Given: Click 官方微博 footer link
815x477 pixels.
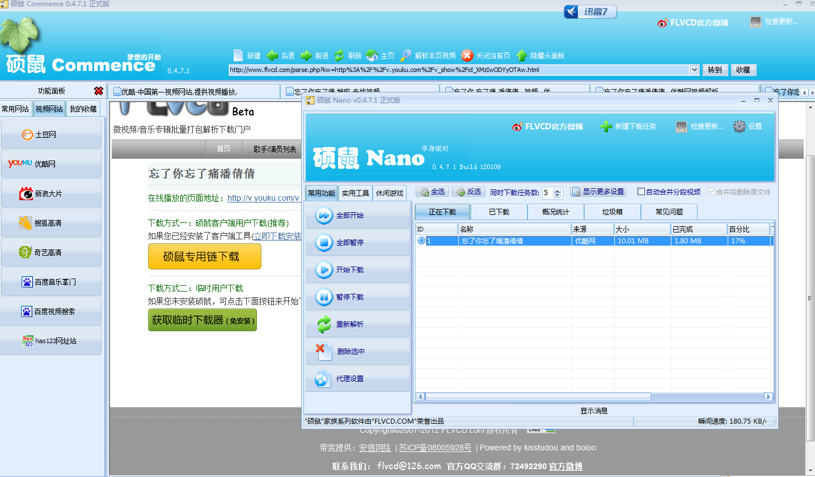Looking at the screenshot, I should [565, 466].
